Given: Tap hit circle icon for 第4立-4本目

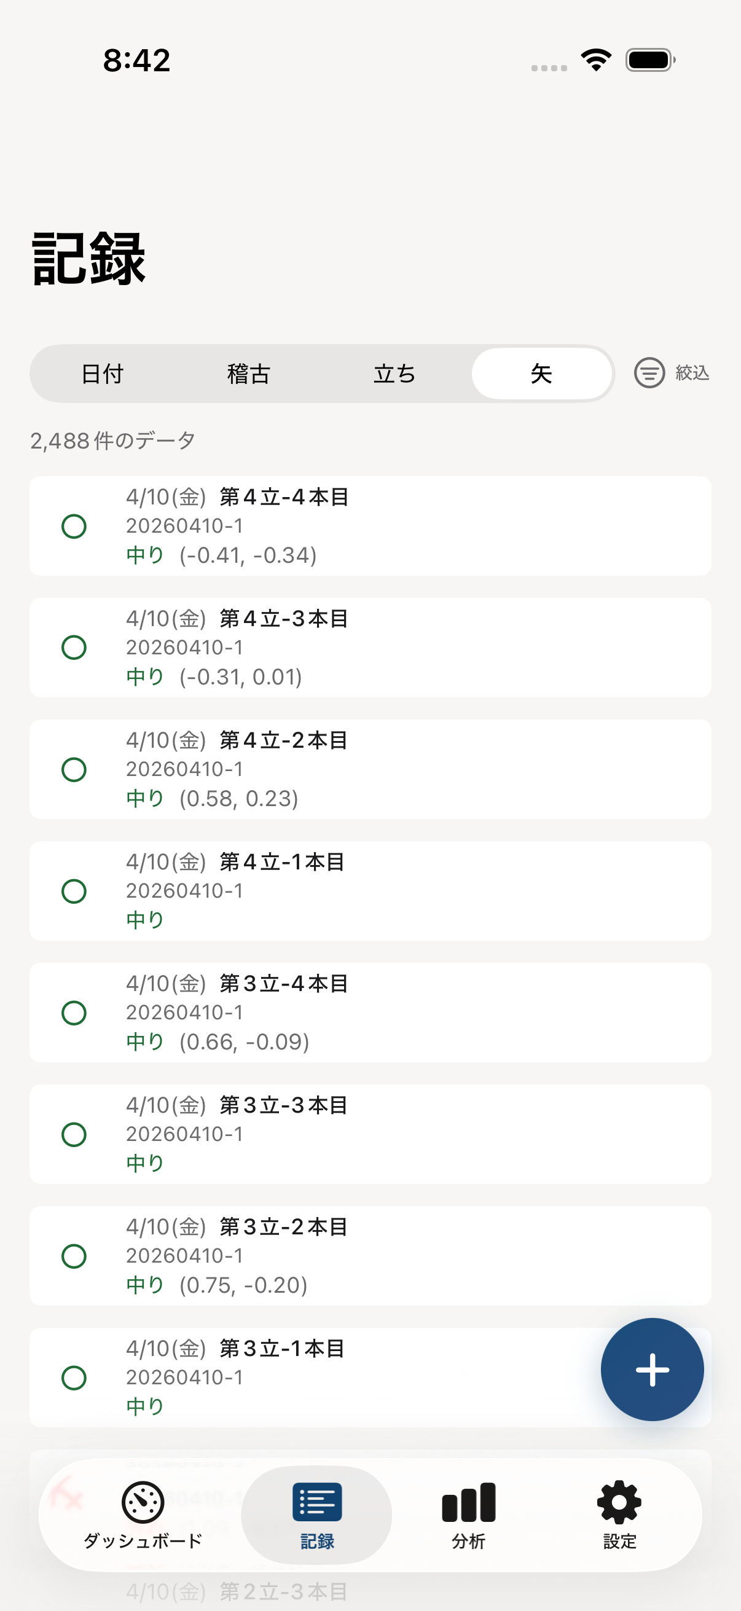Looking at the screenshot, I should [74, 526].
